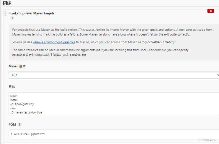The width and height of the screenshot is (219, 144).
Task: Click the Maven 版本 label
Action: [x=17, y=67]
